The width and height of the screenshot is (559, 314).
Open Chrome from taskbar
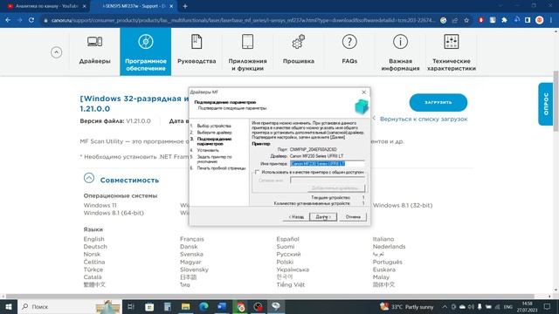point(240,306)
